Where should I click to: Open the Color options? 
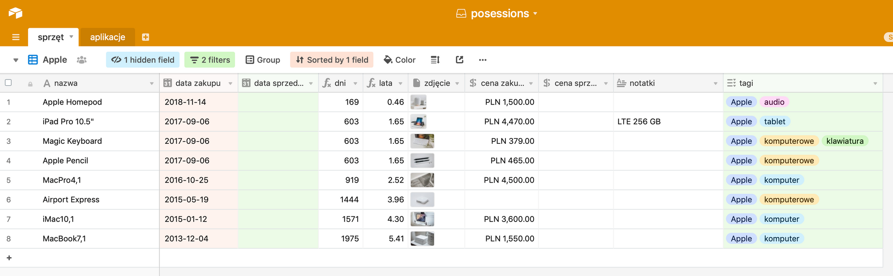pos(400,60)
